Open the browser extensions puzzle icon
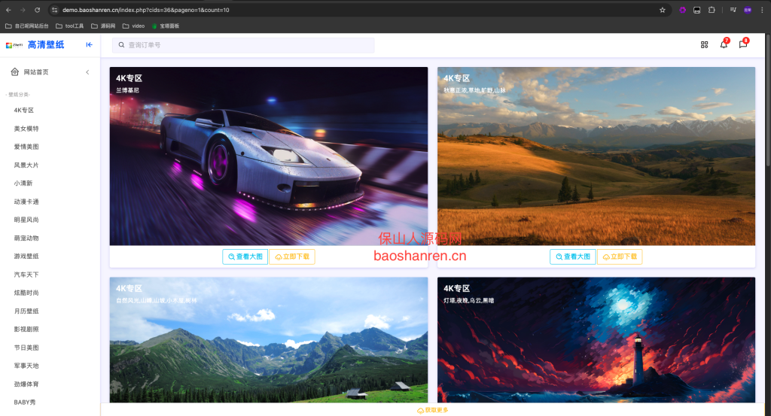 coord(712,10)
